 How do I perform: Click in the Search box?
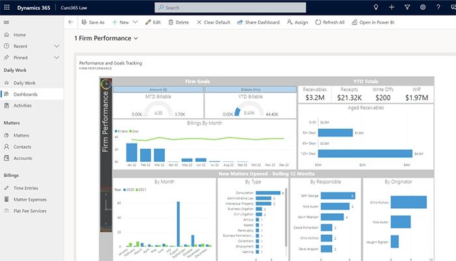[x=230, y=8]
